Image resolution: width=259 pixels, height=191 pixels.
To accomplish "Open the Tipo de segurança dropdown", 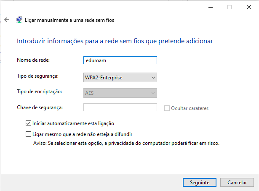I will click(x=120, y=78).
